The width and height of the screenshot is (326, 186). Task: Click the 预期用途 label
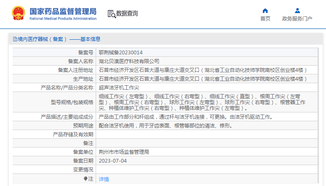click(83, 126)
